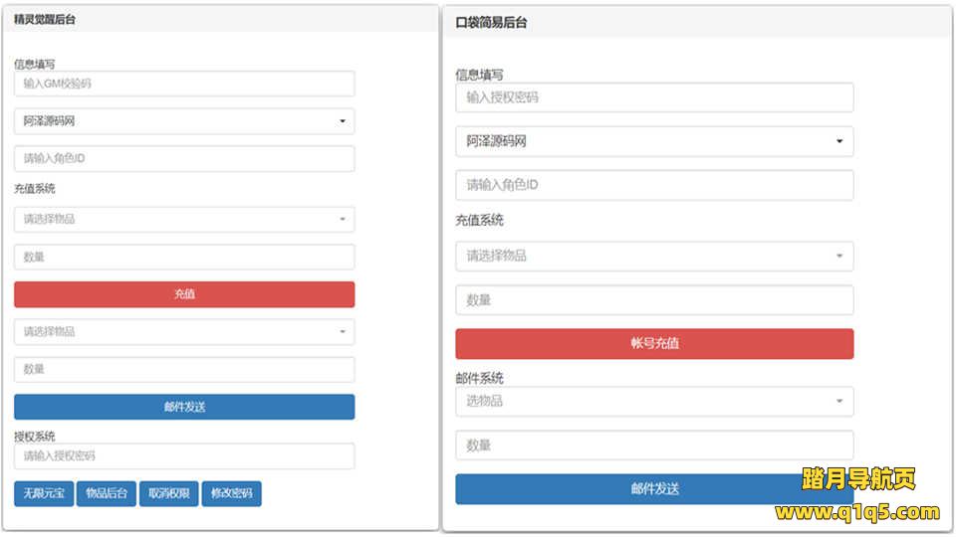956x537 pixels.
Task: Click the GM校验码 input field
Action: [184, 85]
